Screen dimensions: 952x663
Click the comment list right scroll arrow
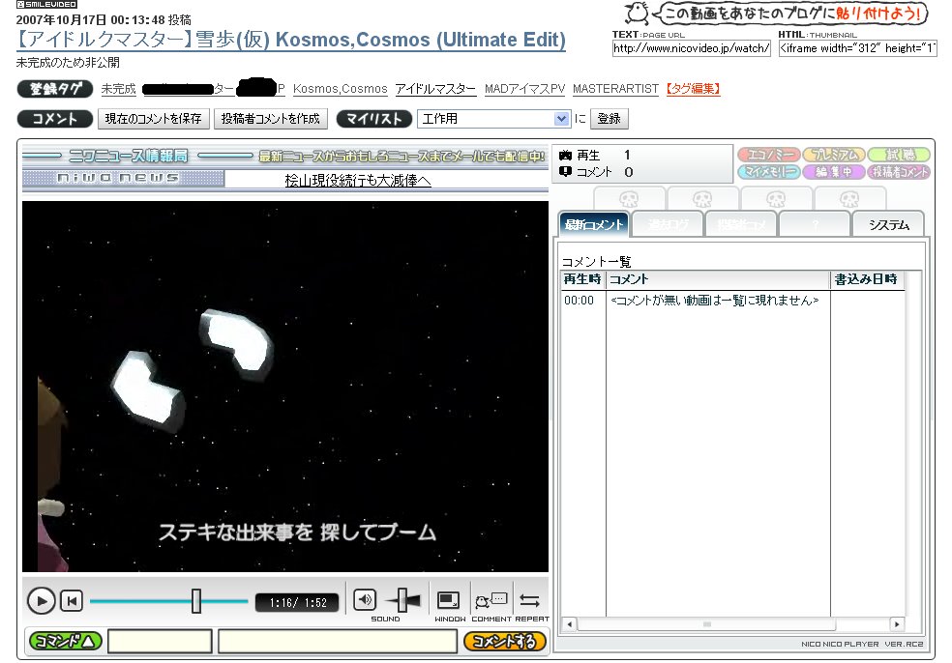click(x=897, y=623)
